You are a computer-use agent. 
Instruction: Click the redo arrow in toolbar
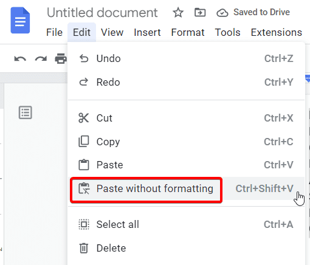pyautogui.click(x=41, y=59)
